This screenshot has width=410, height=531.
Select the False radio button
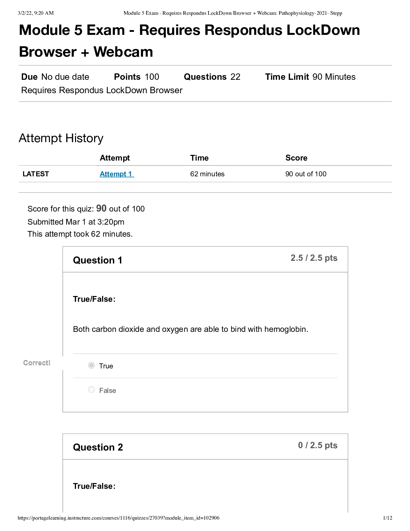[91, 390]
